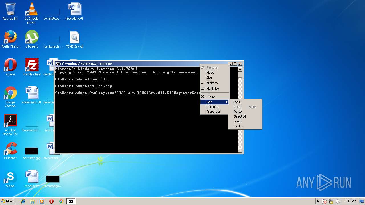Choose Find... in the Edit submenu
Image resolution: width=365 pixels, height=205 pixels.
pos(245,126)
